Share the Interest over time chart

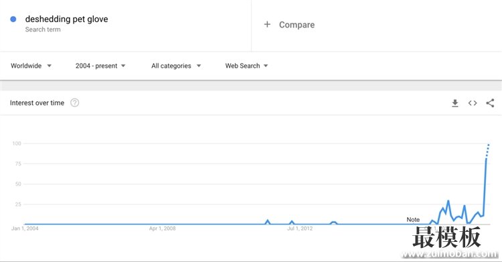(490, 103)
